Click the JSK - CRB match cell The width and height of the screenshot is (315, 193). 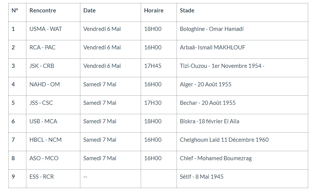[x=41, y=66]
